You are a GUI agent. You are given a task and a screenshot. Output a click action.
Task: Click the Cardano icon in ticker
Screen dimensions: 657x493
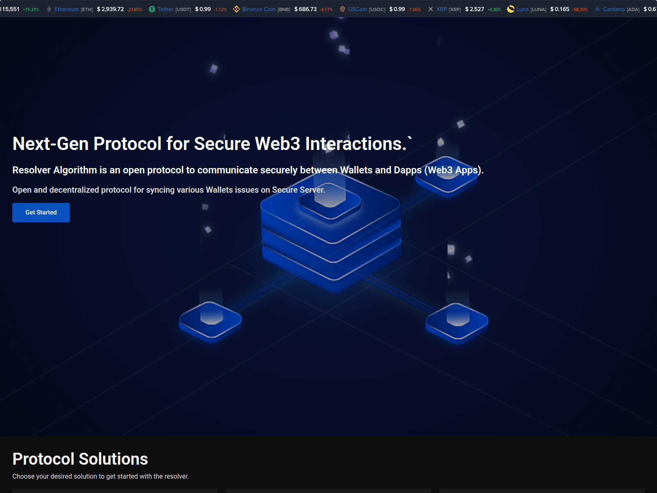(597, 9)
